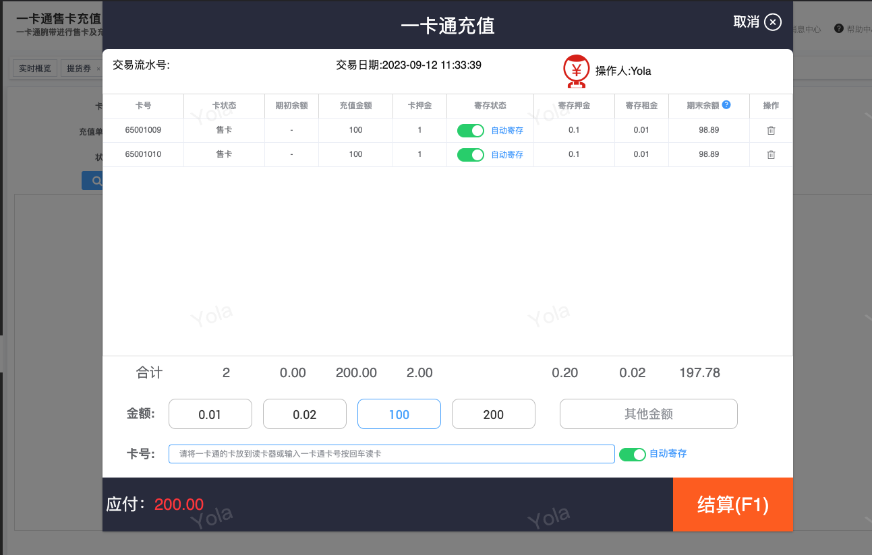Switch to the 实时概览 tab in background page
Image resolution: width=872 pixels, height=555 pixels.
[35, 69]
